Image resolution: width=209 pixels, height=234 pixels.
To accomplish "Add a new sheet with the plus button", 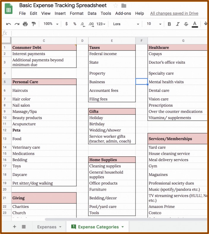I will click(x=14, y=227).
